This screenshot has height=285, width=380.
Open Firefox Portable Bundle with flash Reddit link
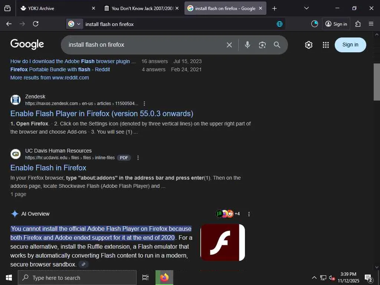[60, 69]
